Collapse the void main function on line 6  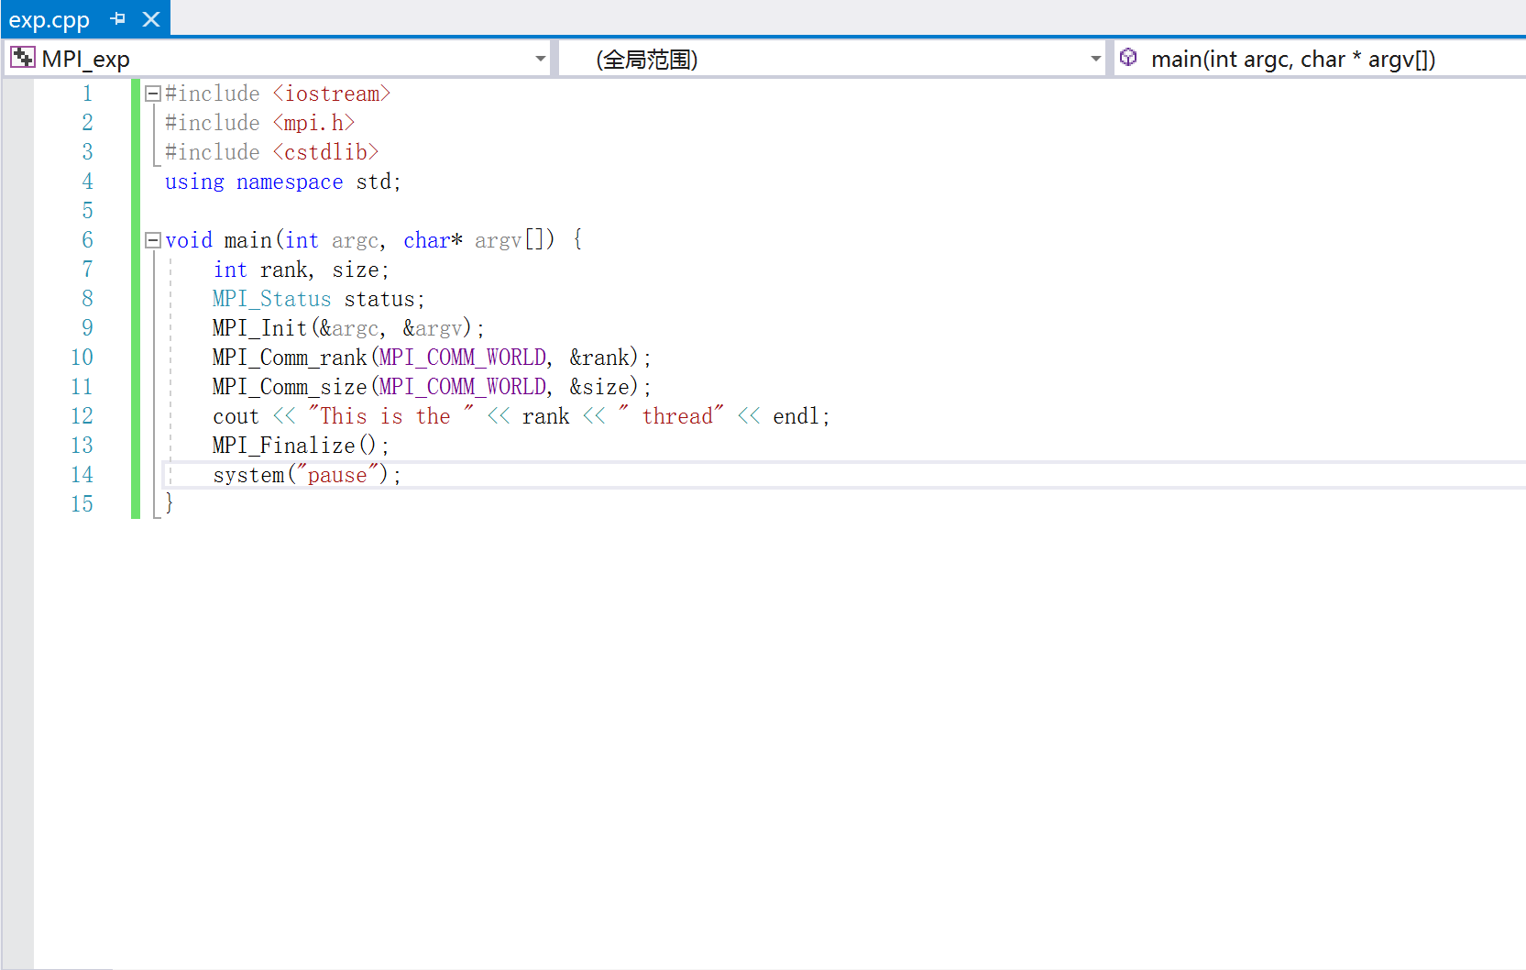(153, 240)
